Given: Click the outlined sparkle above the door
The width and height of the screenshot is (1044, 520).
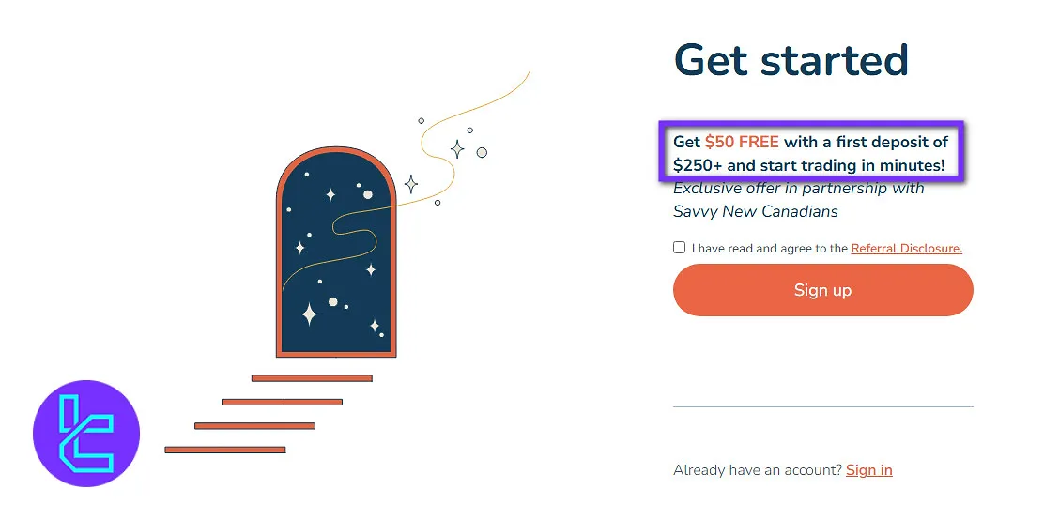Looking at the screenshot, I should pyautogui.click(x=457, y=149).
